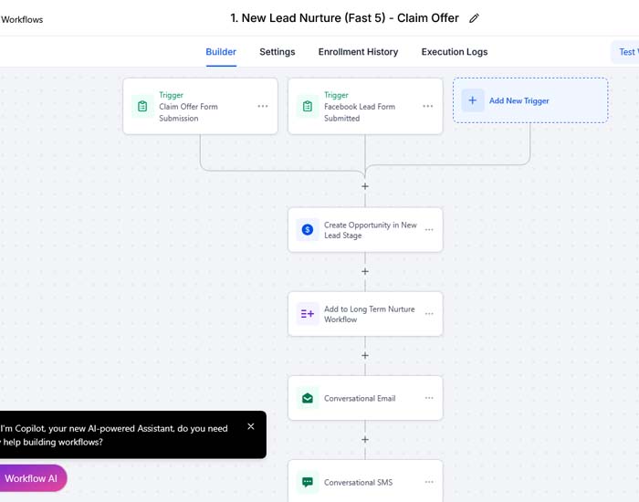Add step below Long Term Nurture with plus
Image resolution: width=639 pixels, height=502 pixels.
[365, 356]
